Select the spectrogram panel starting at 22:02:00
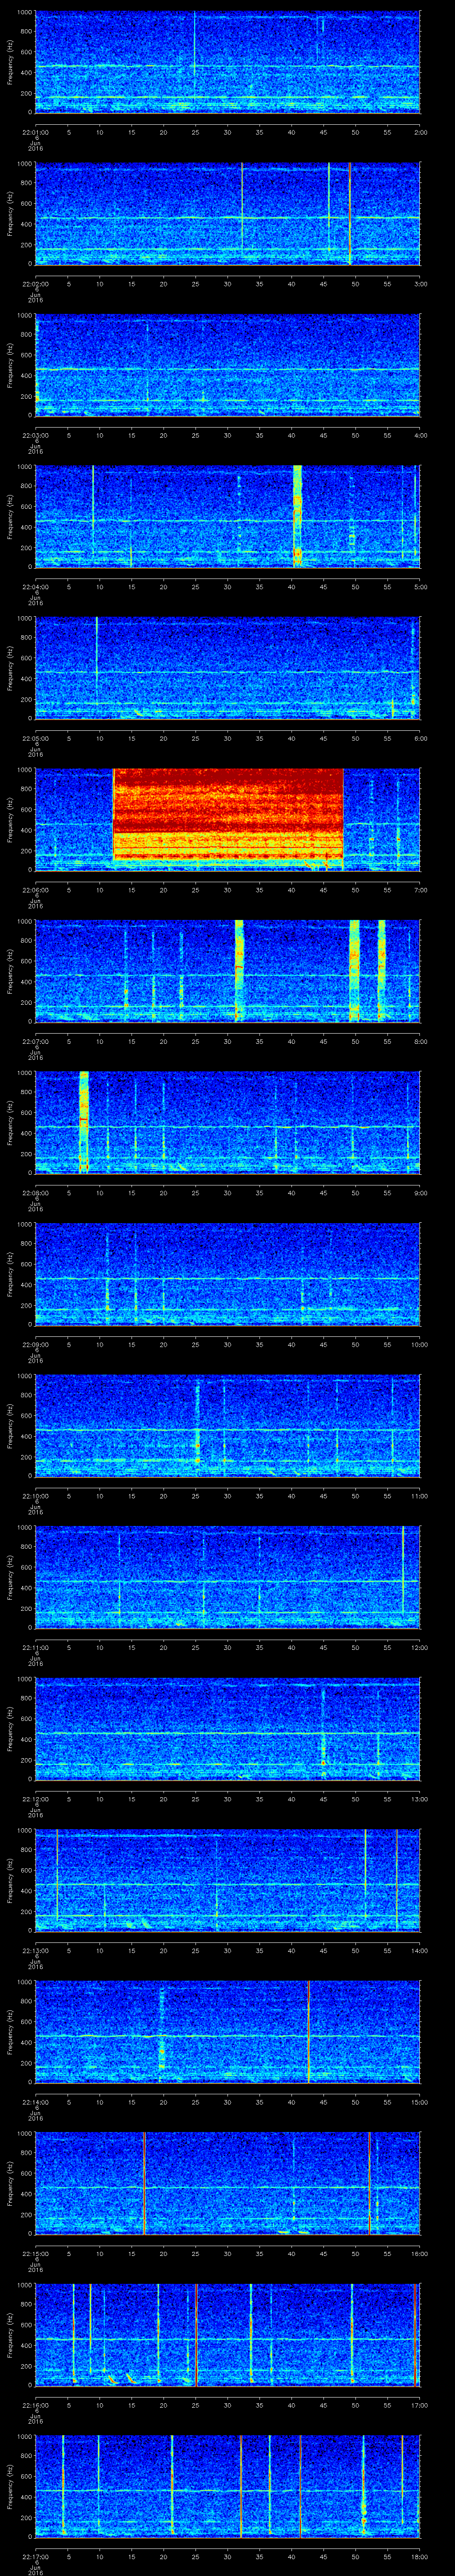 click(227, 213)
